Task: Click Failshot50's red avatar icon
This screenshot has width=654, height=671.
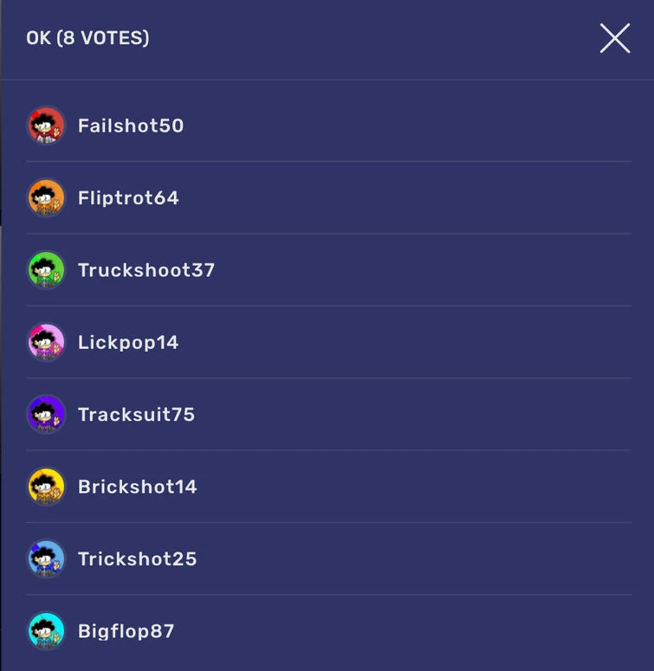Action: pyautogui.click(x=46, y=126)
